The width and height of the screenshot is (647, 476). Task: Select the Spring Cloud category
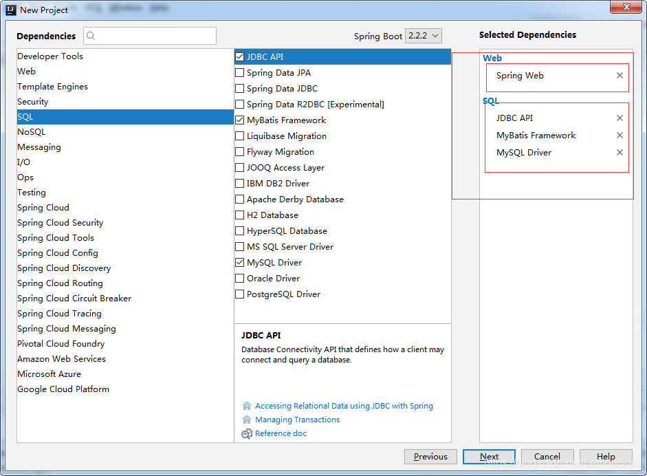(x=125, y=208)
